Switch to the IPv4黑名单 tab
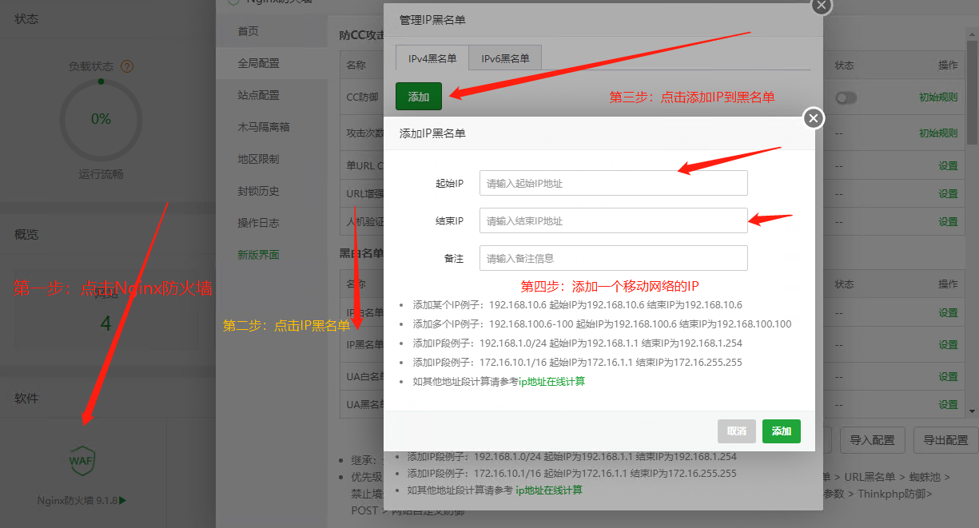Screen dimensions: 979x528 click(432, 58)
